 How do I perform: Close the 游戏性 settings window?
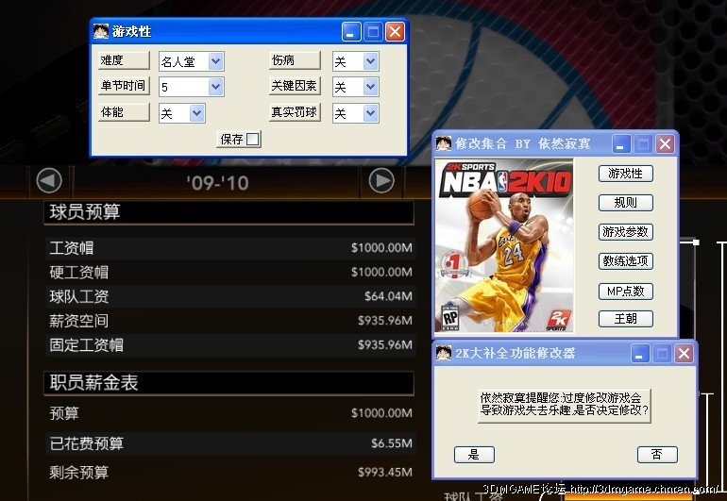(395, 32)
